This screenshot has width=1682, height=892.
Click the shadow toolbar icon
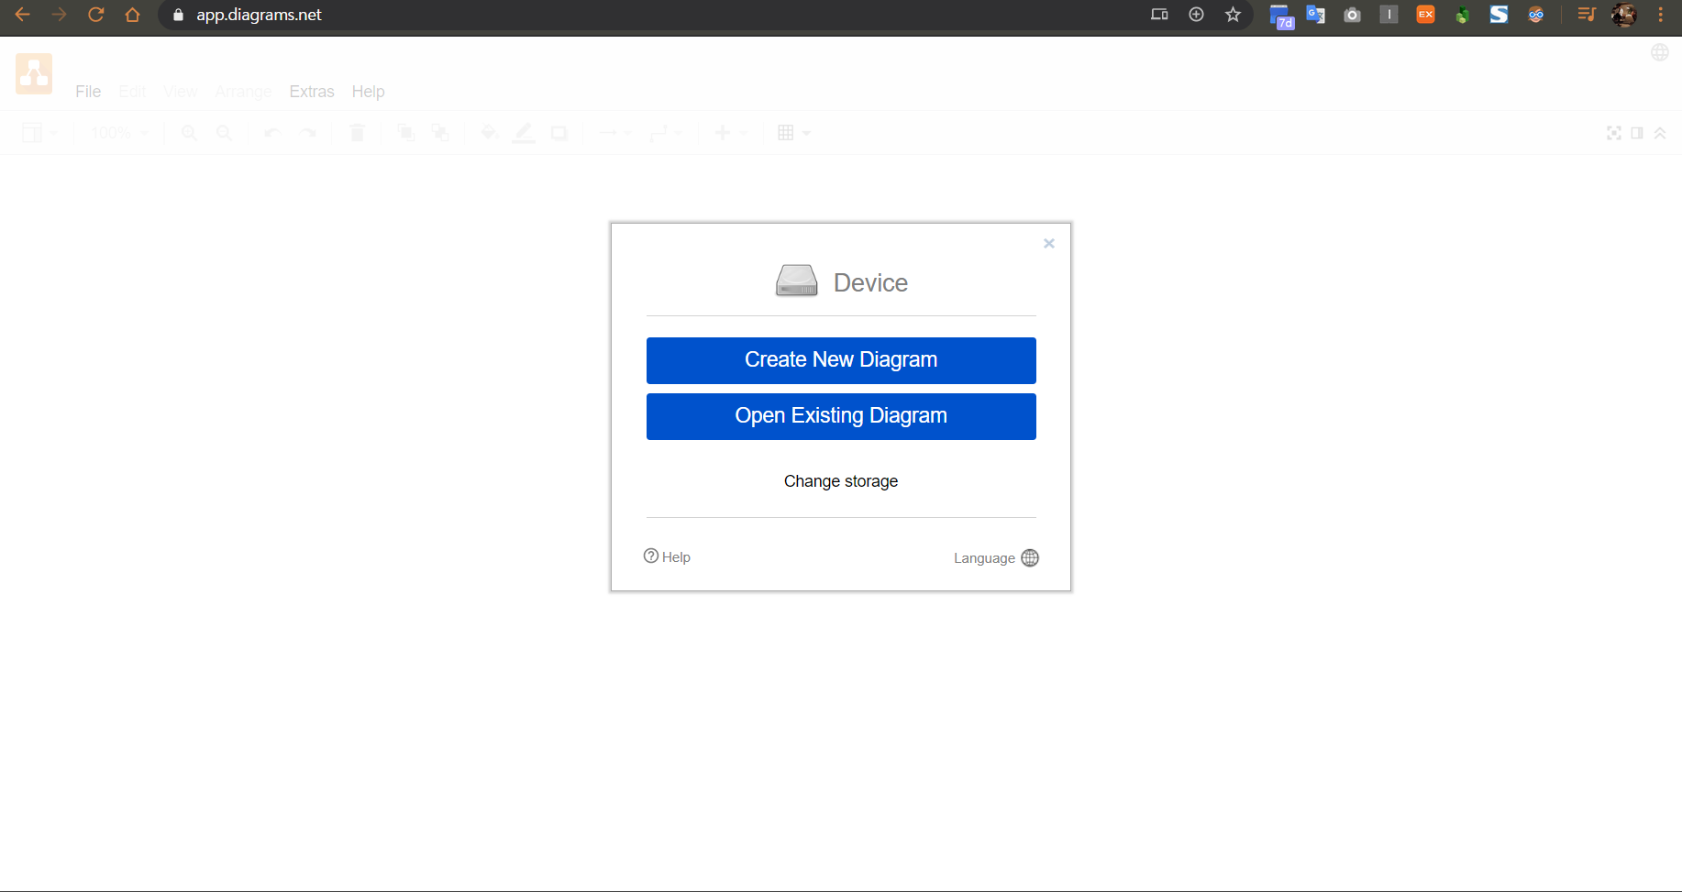coord(559,133)
